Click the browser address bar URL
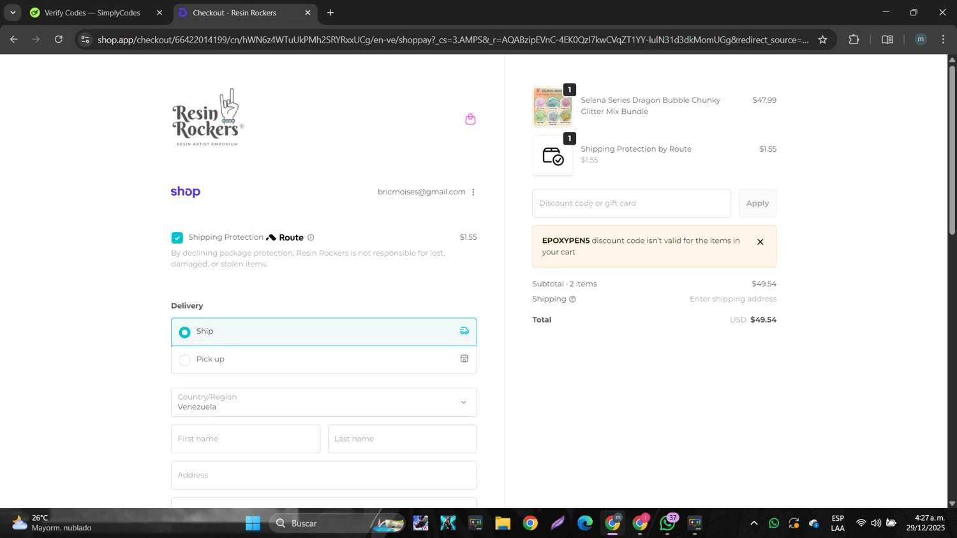 (x=453, y=40)
